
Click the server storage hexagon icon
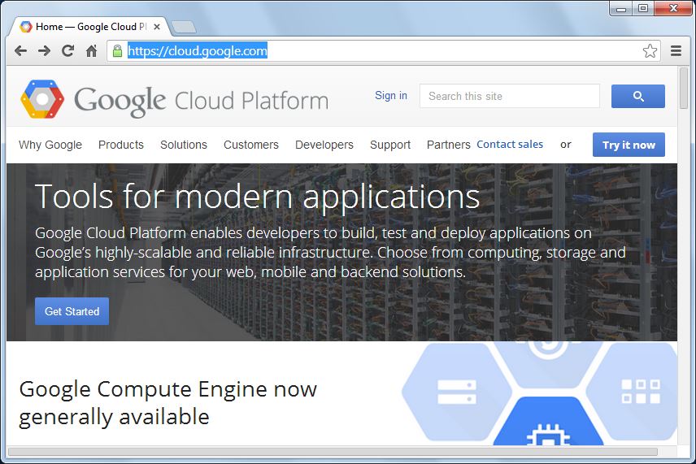pyautogui.click(x=457, y=392)
